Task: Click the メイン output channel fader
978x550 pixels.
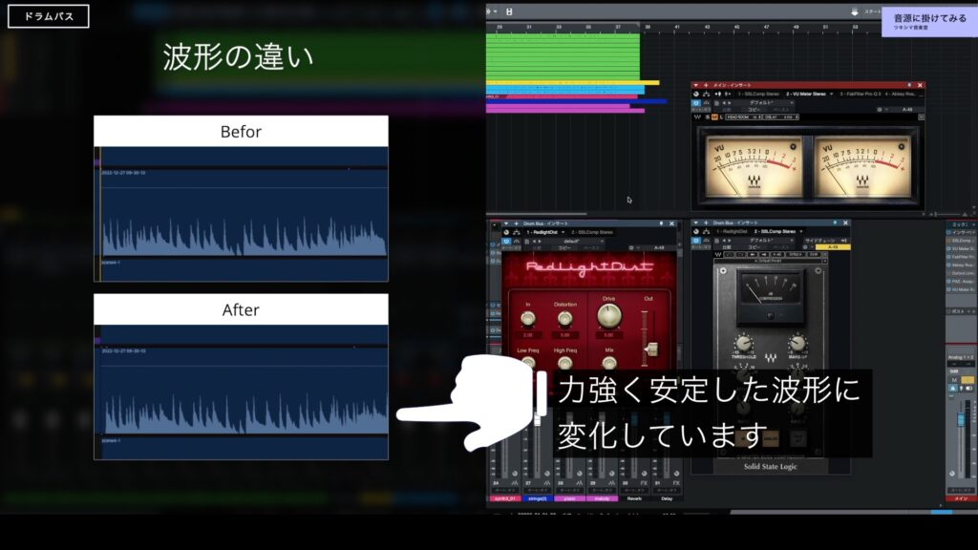Action: 961,419
